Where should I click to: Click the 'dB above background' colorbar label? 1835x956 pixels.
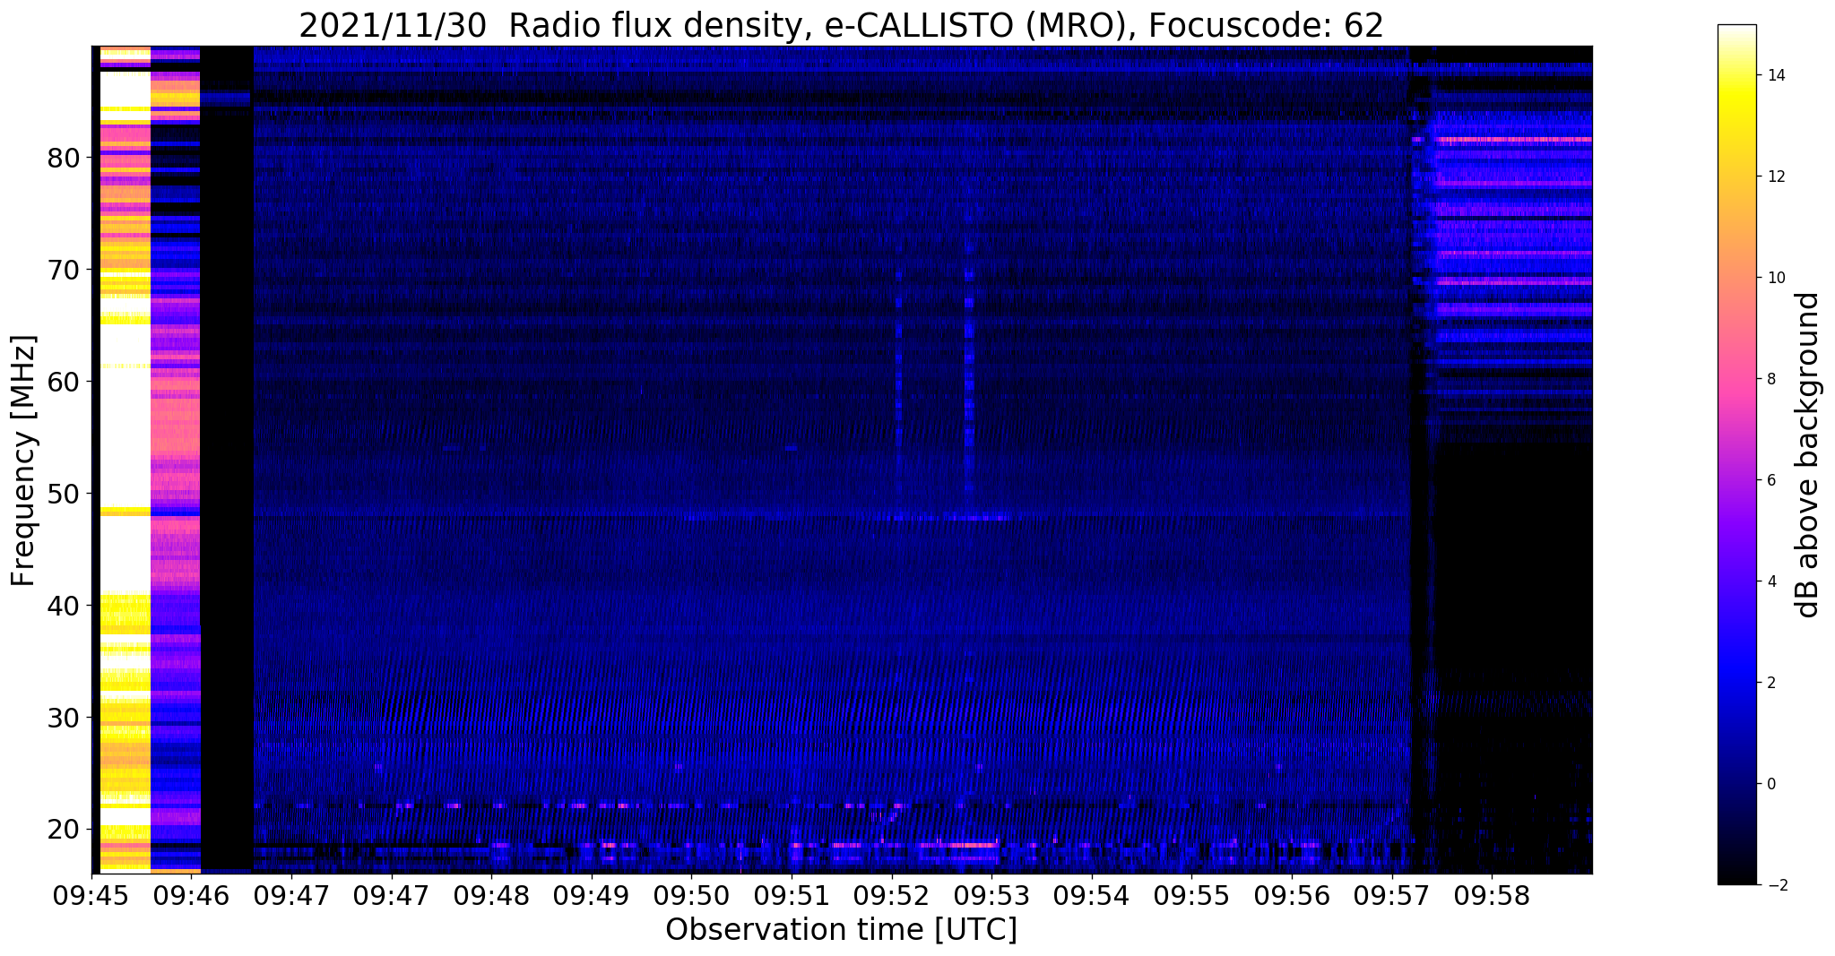(1808, 455)
